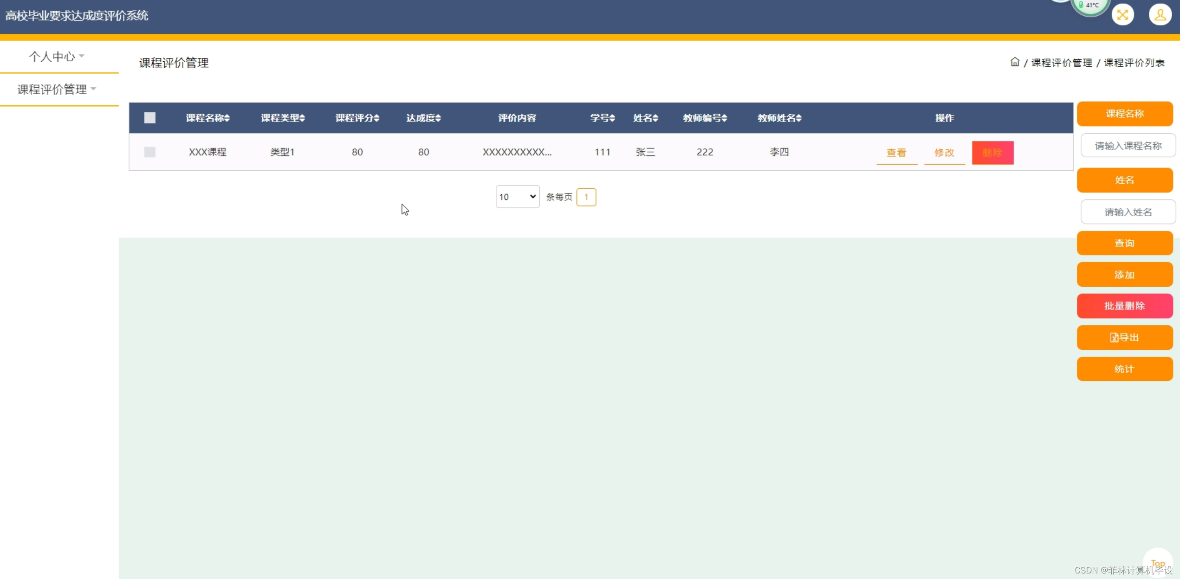The height and width of the screenshot is (579, 1180).
Task: Click the fullscreen toggle icon in the header
Action: point(1122,15)
